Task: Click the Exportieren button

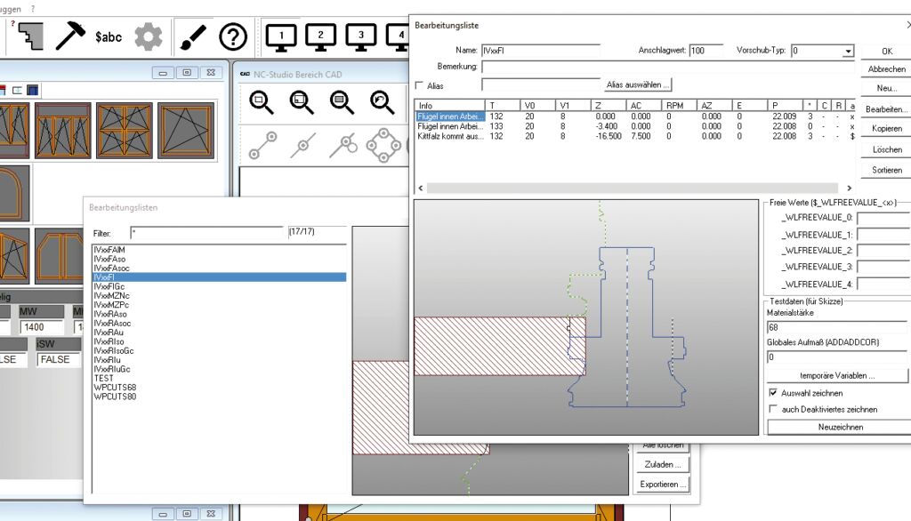Action: point(663,485)
